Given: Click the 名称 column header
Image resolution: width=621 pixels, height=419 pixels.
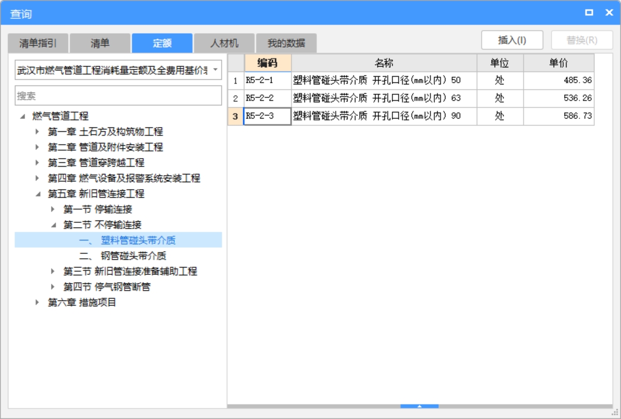Looking at the screenshot, I should pyautogui.click(x=384, y=63).
